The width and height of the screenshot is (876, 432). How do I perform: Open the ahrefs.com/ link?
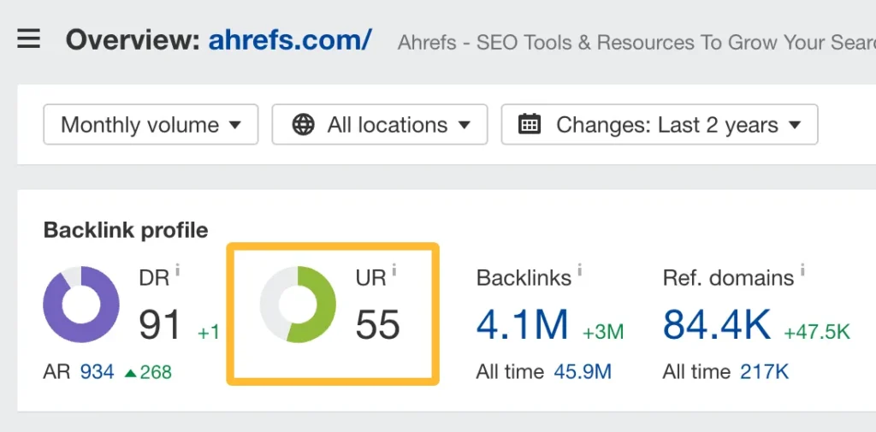point(290,39)
